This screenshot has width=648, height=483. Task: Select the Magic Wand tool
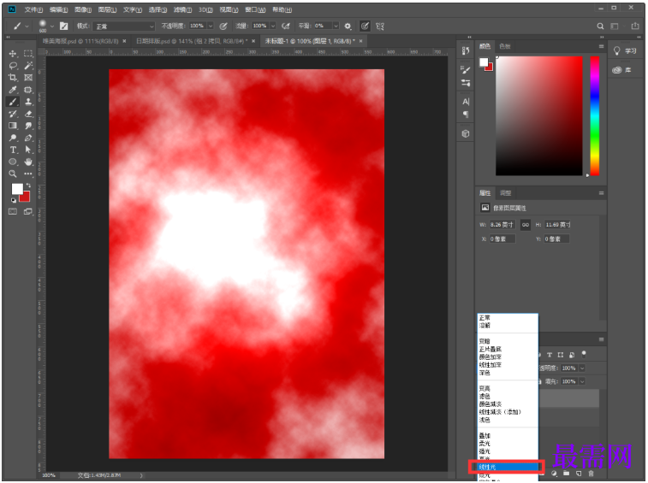click(28, 66)
